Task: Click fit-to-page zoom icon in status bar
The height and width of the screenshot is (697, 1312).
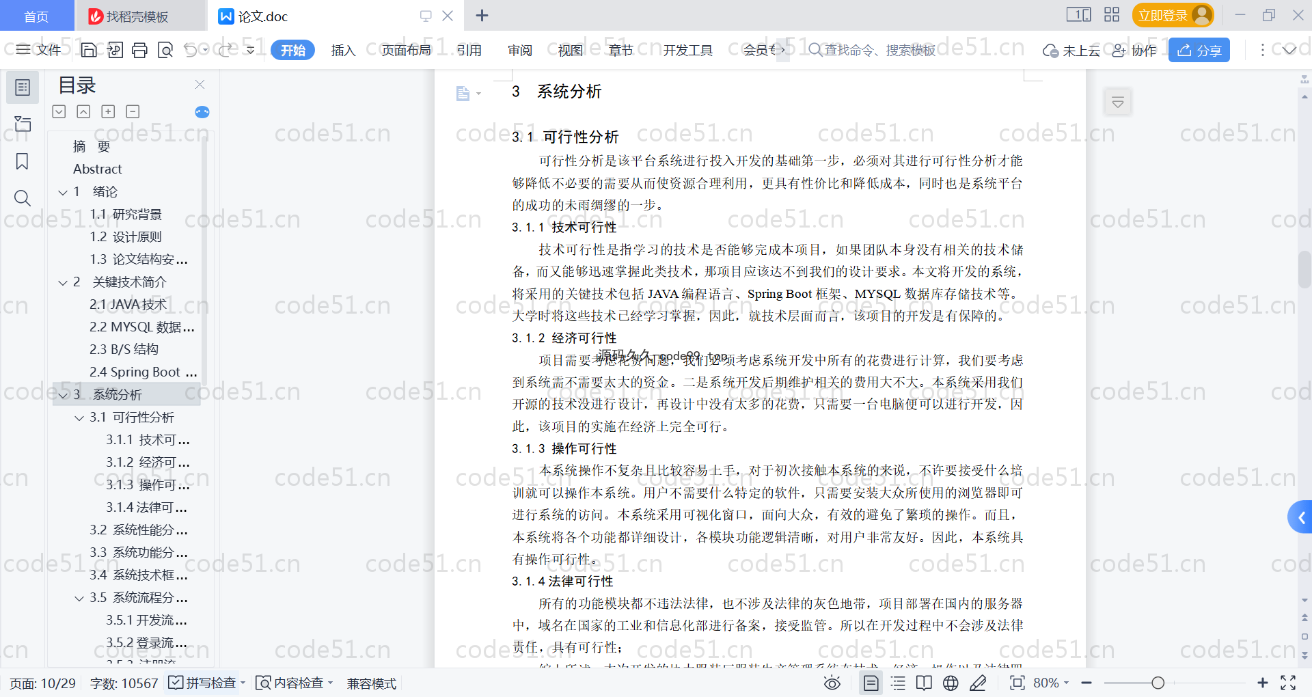Action: coord(1017,683)
